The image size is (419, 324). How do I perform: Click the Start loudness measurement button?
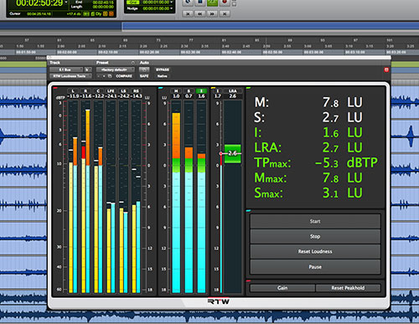point(315,221)
